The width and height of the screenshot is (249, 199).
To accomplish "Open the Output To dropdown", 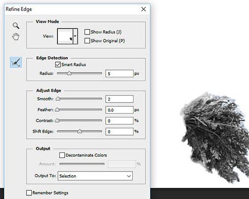I will [95, 176].
